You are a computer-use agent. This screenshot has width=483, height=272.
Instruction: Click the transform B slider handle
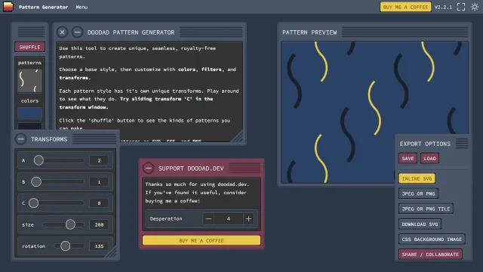(36, 182)
